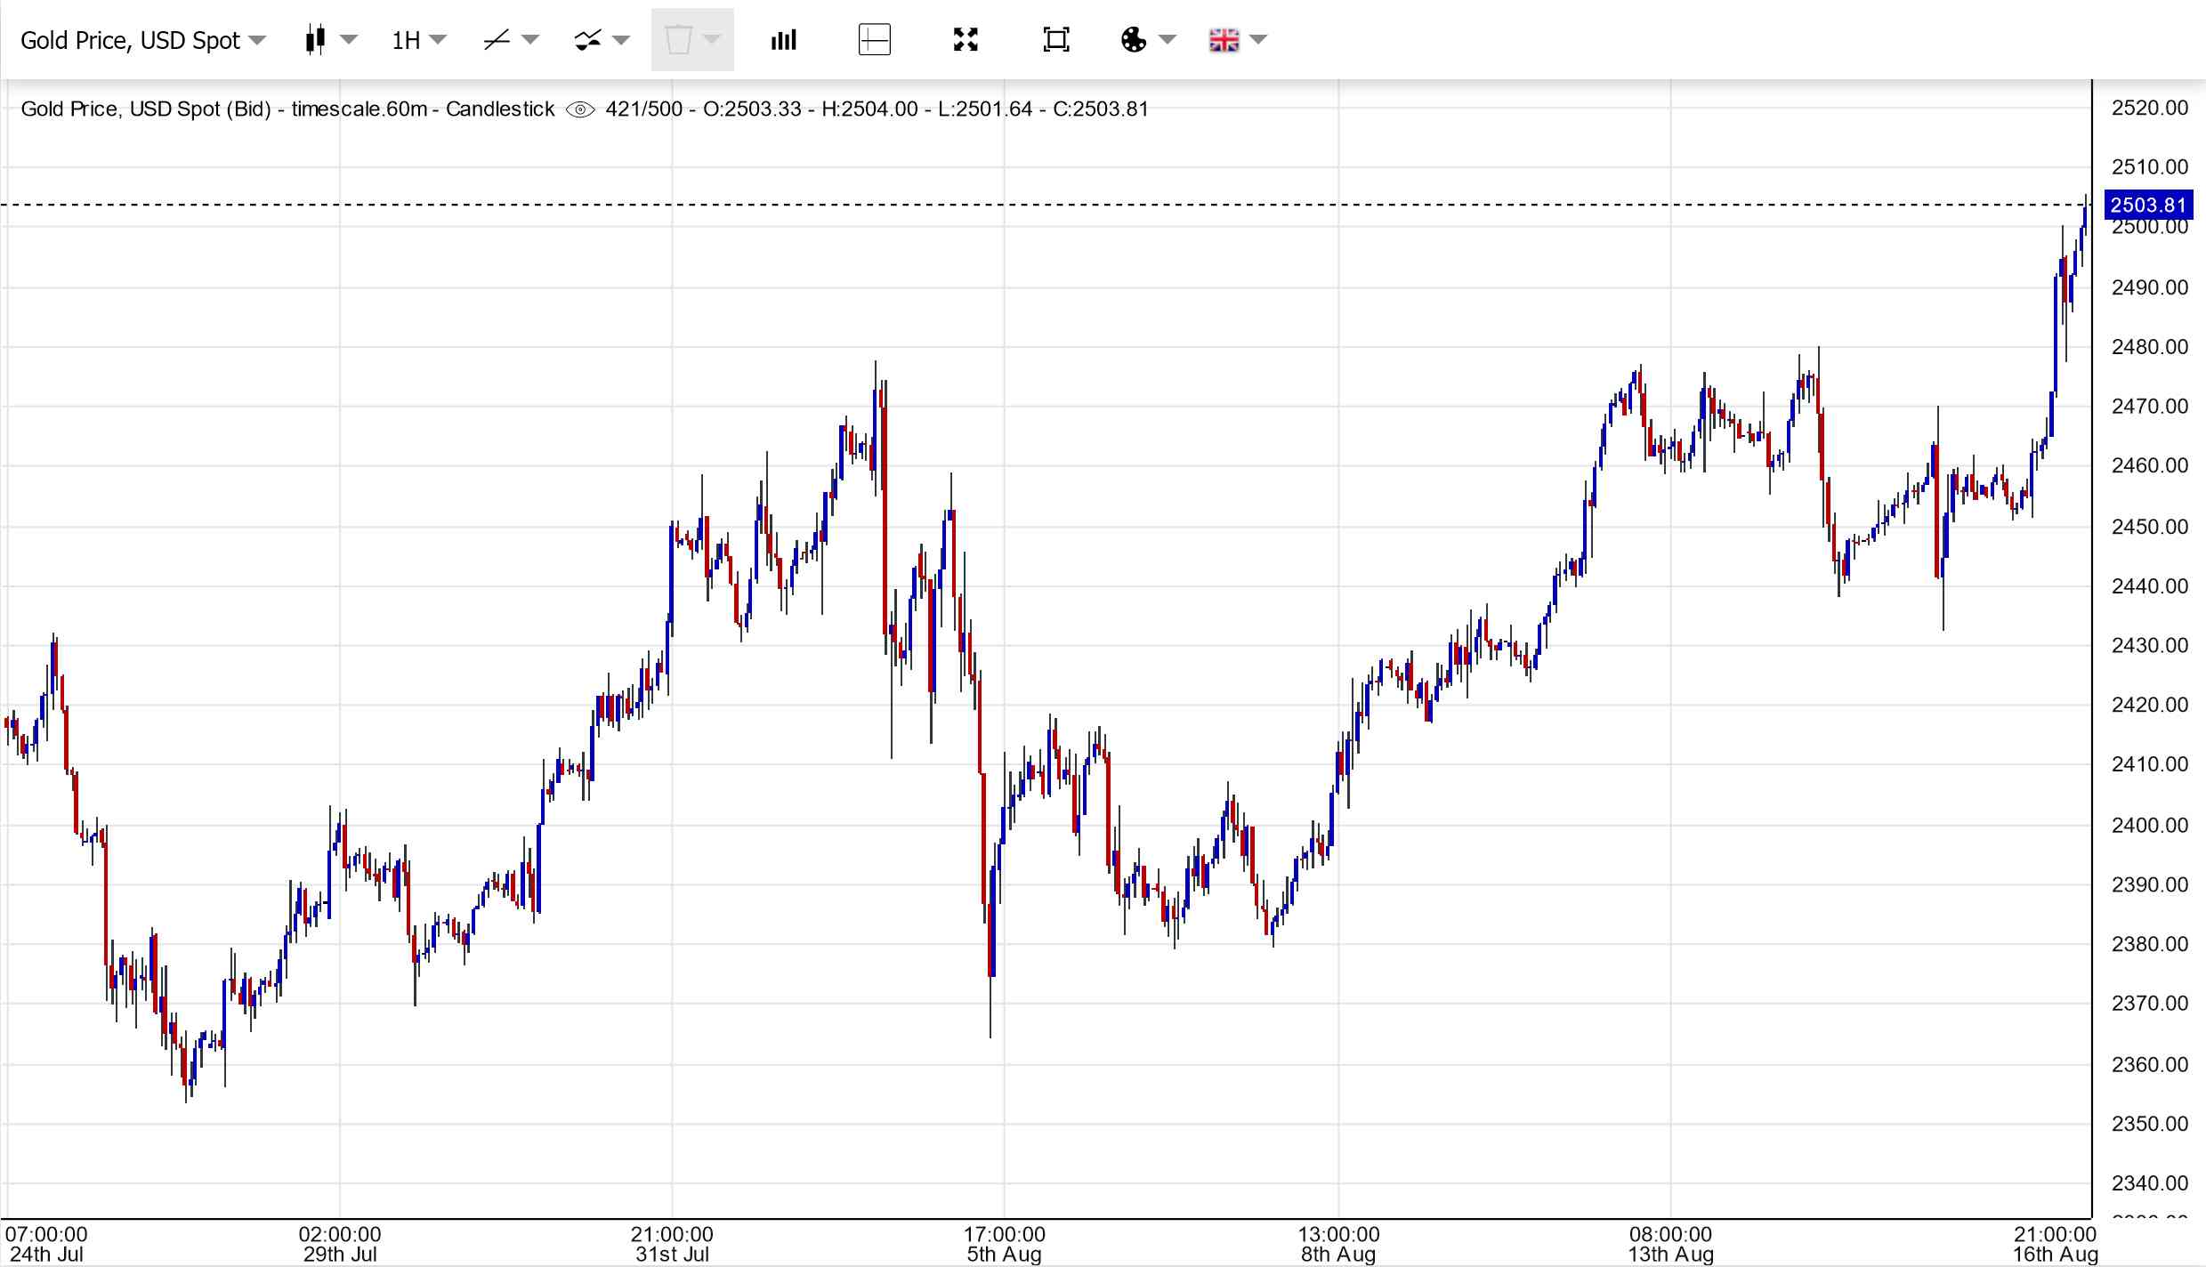The image size is (2206, 1267).
Task: Click the trash delete drawings icon
Action: (x=678, y=40)
